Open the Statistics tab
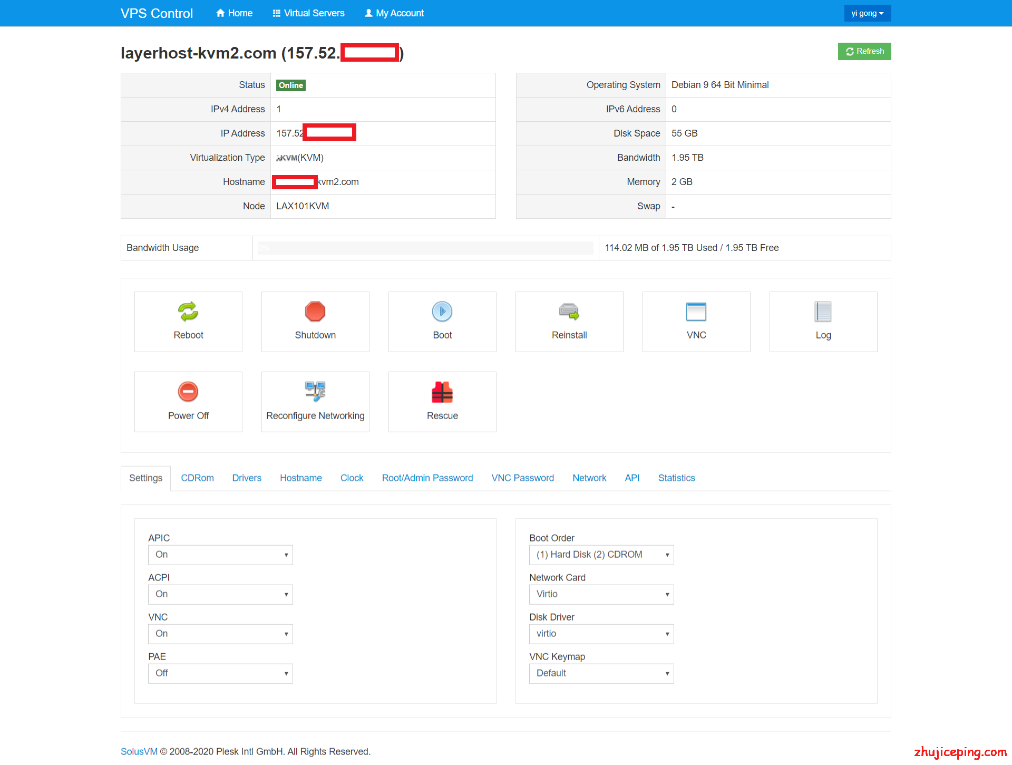 676,478
